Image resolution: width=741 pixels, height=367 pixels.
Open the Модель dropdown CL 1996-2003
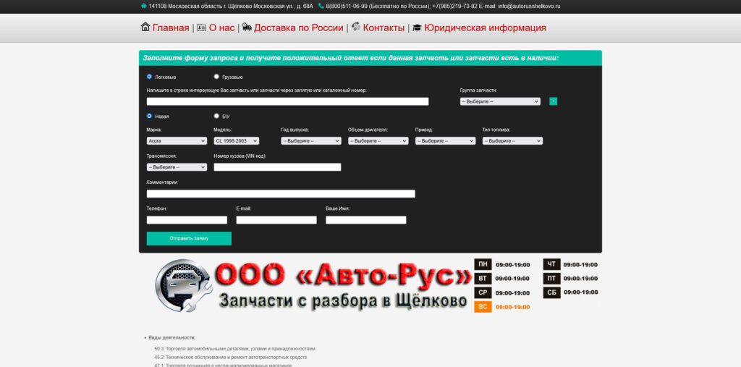coord(237,141)
